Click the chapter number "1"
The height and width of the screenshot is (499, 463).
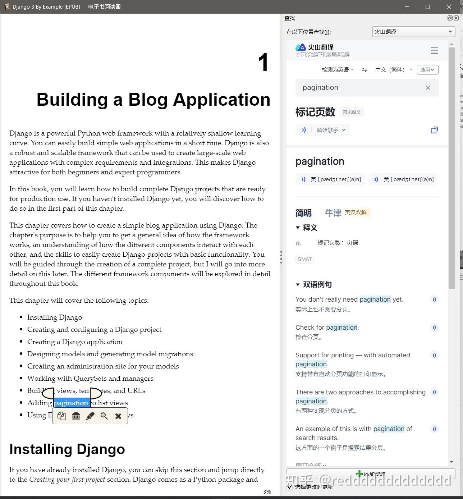pos(263,62)
